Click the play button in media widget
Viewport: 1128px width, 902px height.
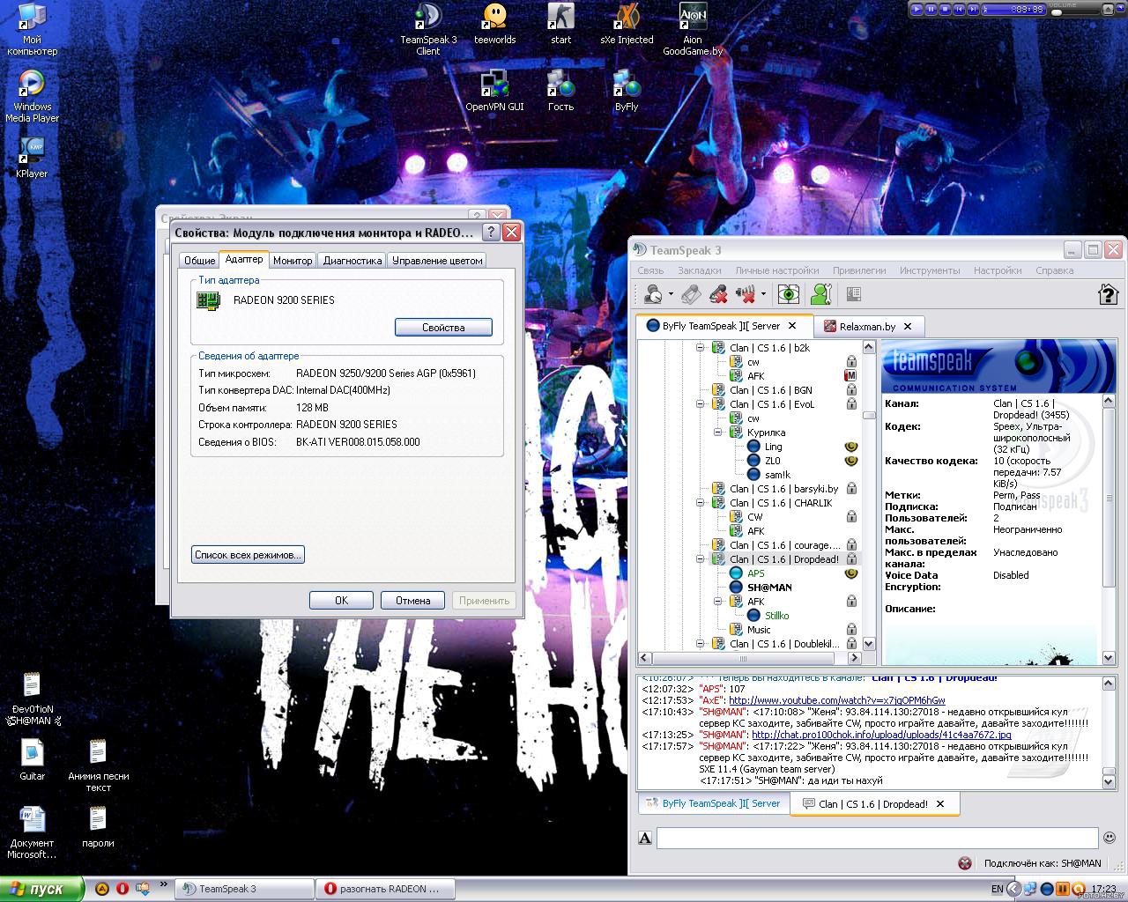point(917,9)
